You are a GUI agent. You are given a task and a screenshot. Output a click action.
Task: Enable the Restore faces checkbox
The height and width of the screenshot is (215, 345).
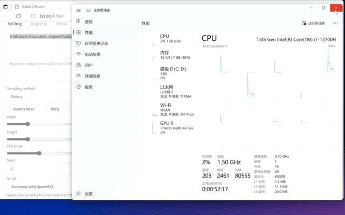click(x=9, y=109)
